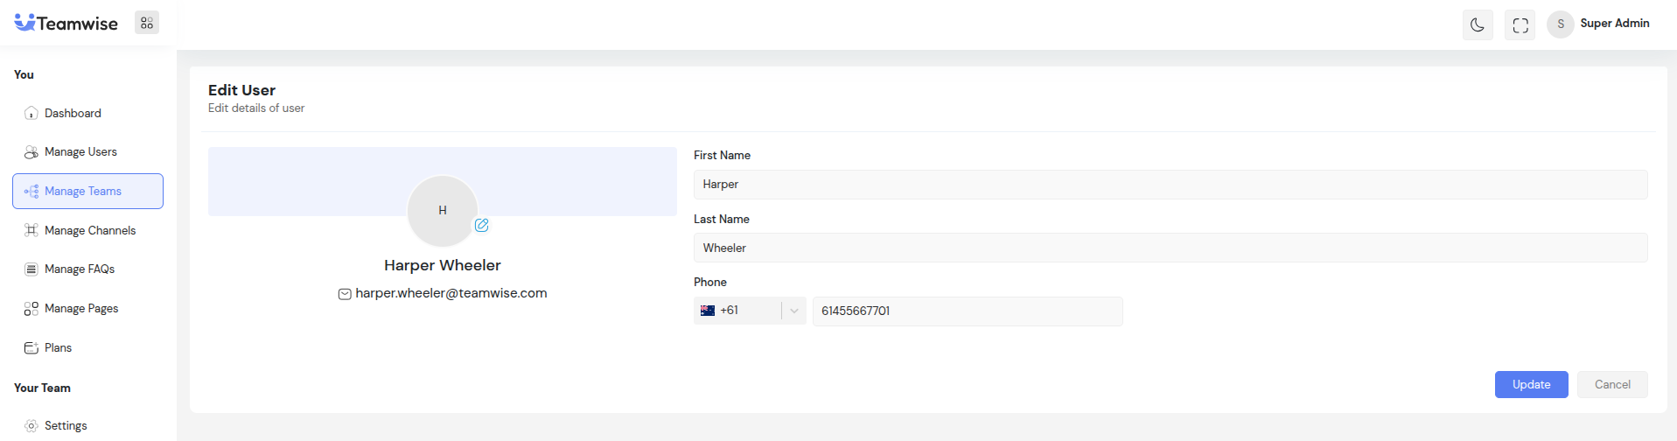Edit profile avatar via pencil icon
The height and width of the screenshot is (441, 1677).
pyautogui.click(x=481, y=226)
